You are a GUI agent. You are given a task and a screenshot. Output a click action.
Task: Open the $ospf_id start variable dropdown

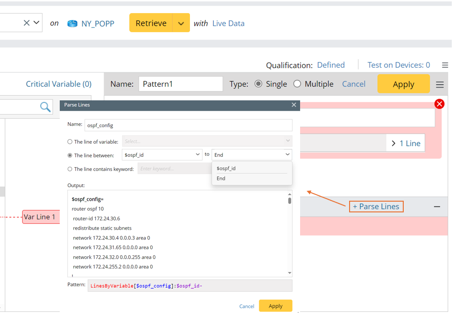(x=161, y=154)
